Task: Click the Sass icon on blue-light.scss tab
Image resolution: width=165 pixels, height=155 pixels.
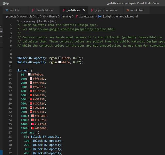Action: [x=33, y=10]
